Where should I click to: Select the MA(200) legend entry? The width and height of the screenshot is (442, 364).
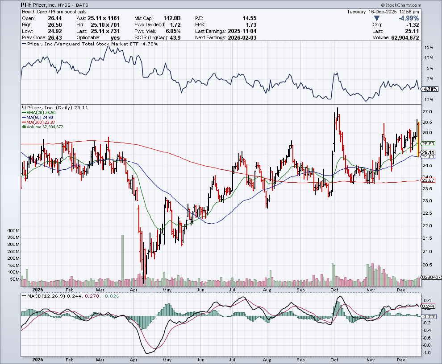pos(38,122)
